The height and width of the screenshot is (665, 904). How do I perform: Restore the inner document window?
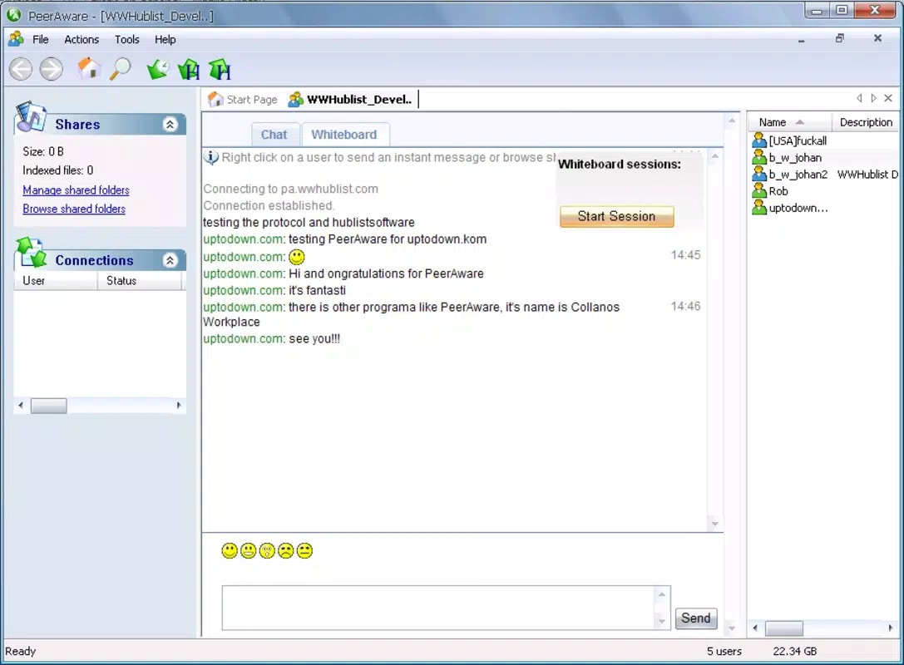pyautogui.click(x=840, y=38)
